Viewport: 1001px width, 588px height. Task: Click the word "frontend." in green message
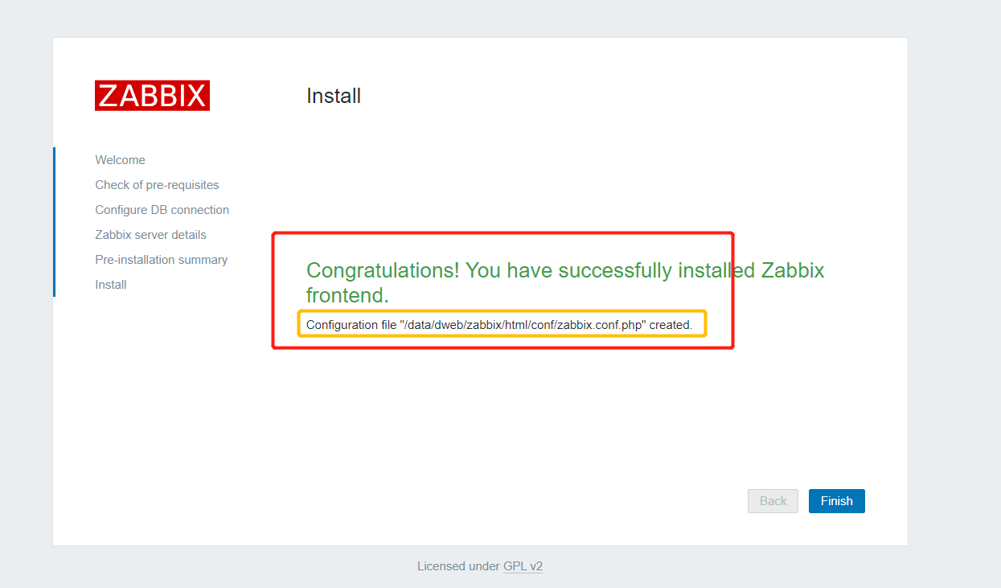tap(347, 295)
